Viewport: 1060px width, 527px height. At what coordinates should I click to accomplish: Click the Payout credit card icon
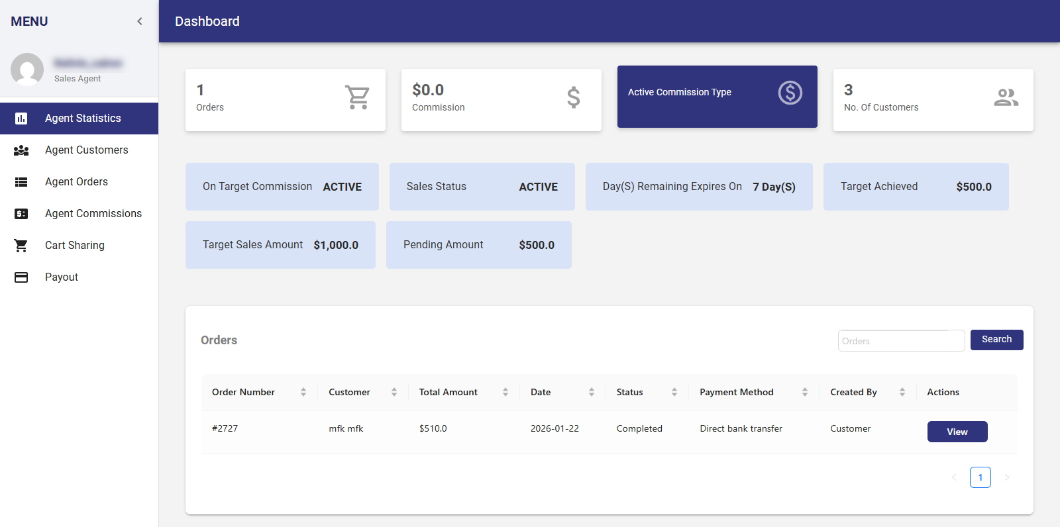[x=21, y=277]
